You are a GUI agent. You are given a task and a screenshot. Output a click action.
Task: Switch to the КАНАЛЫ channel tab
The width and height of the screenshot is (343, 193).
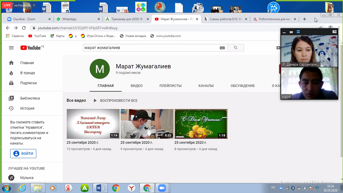(206, 86)
